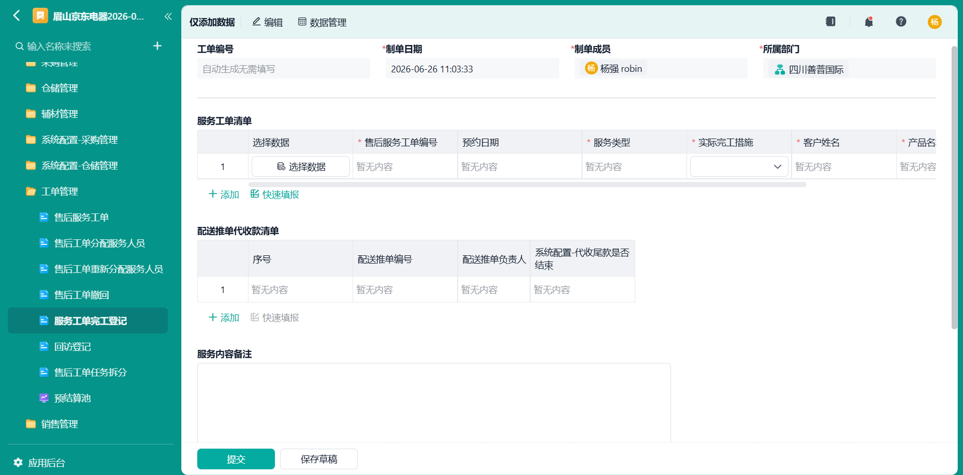The width and height of the screenshot is (963, 475).
Task: Open 应用后台 link
Action: (46, 463)
